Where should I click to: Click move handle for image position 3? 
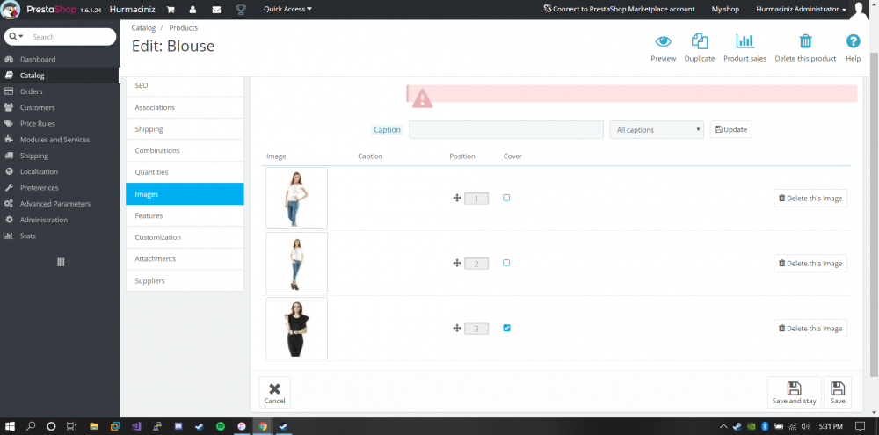[457, 329]
